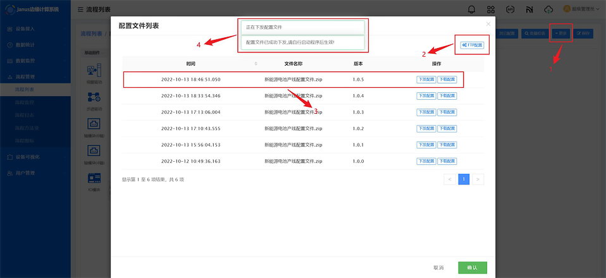Click the Janus logo icon
The height and width of the screenshot is (278, 606).
click(9, 9)
